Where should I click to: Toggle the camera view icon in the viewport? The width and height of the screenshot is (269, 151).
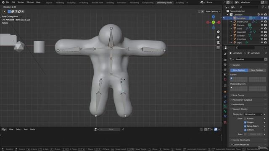pyautogui.click(x=218, y=42)
